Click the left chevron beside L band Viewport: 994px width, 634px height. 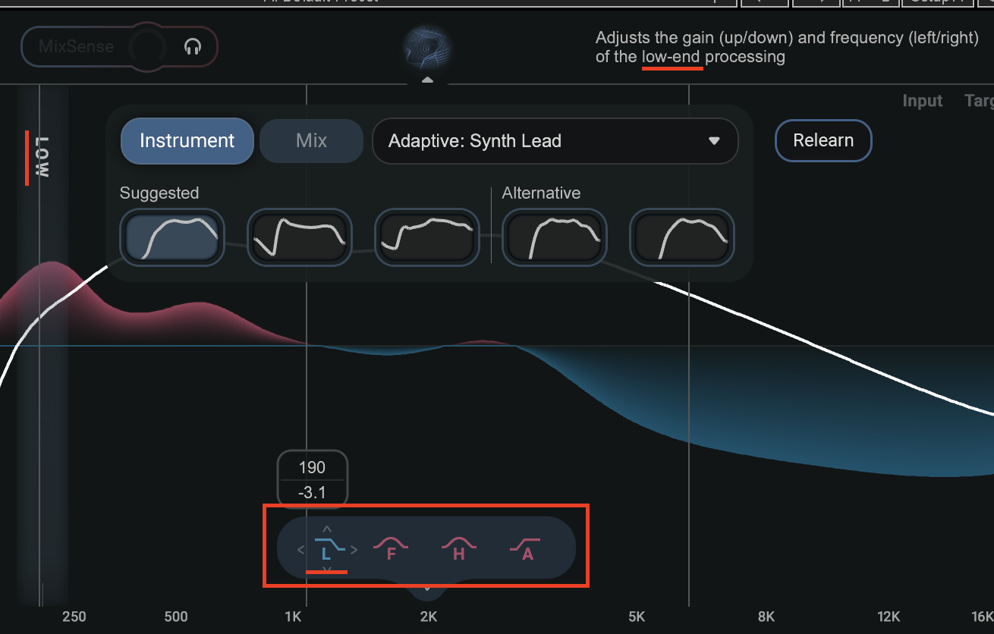(x=301, y=550)
